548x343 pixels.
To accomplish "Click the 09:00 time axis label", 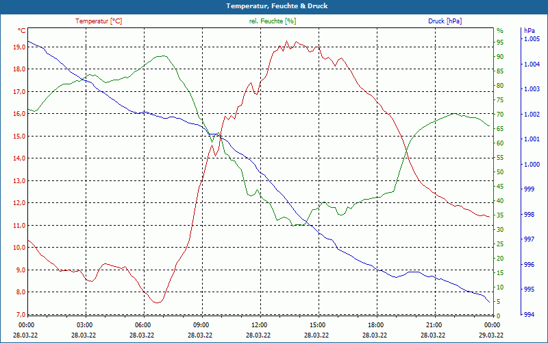I will pyautogui.click(x=201, y=324).
